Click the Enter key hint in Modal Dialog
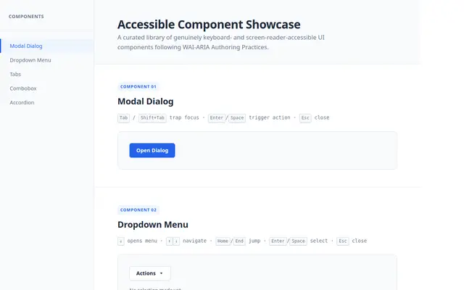 (216, 117)
